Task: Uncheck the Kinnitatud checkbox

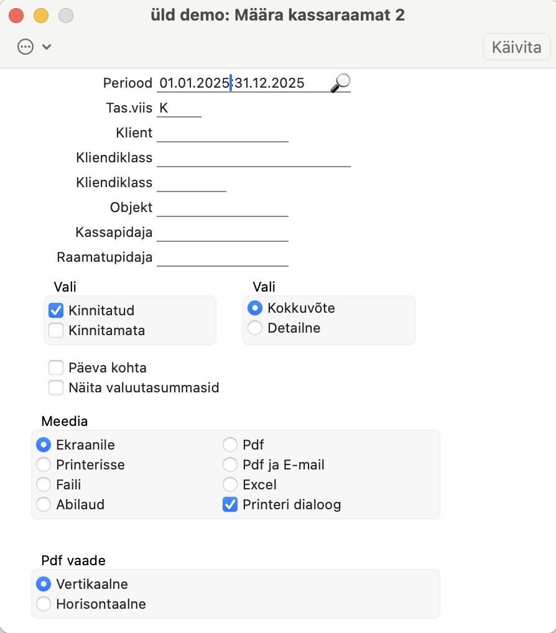Action: pos(56,310)
